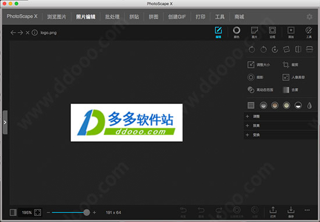Switch to the 拼贴 collage tab
The image size is (320, 222).
click(134, 17)
